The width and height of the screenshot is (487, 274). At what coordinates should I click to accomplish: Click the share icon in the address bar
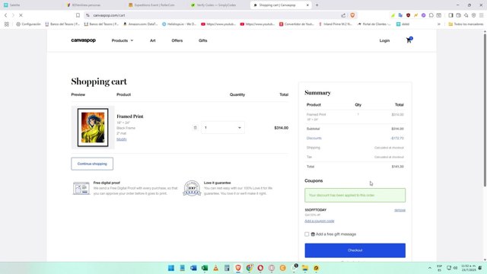point(343,15)
